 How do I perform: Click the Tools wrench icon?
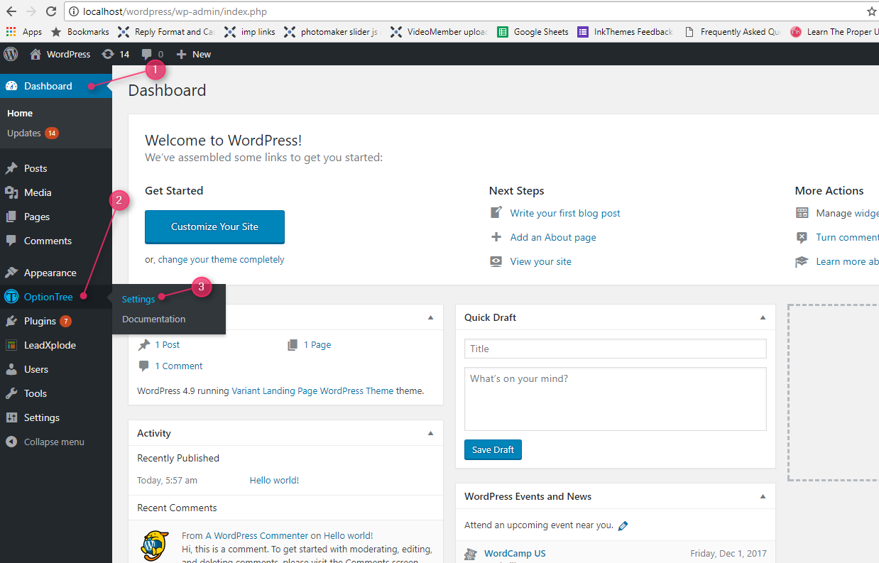(x=11, y=393)
